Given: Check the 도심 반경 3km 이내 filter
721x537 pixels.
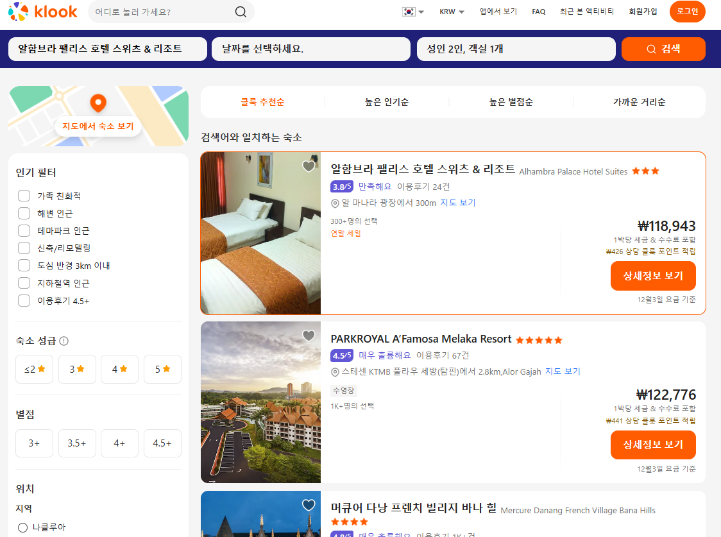Looking at the screenshot, I should (x=24, y=266).
